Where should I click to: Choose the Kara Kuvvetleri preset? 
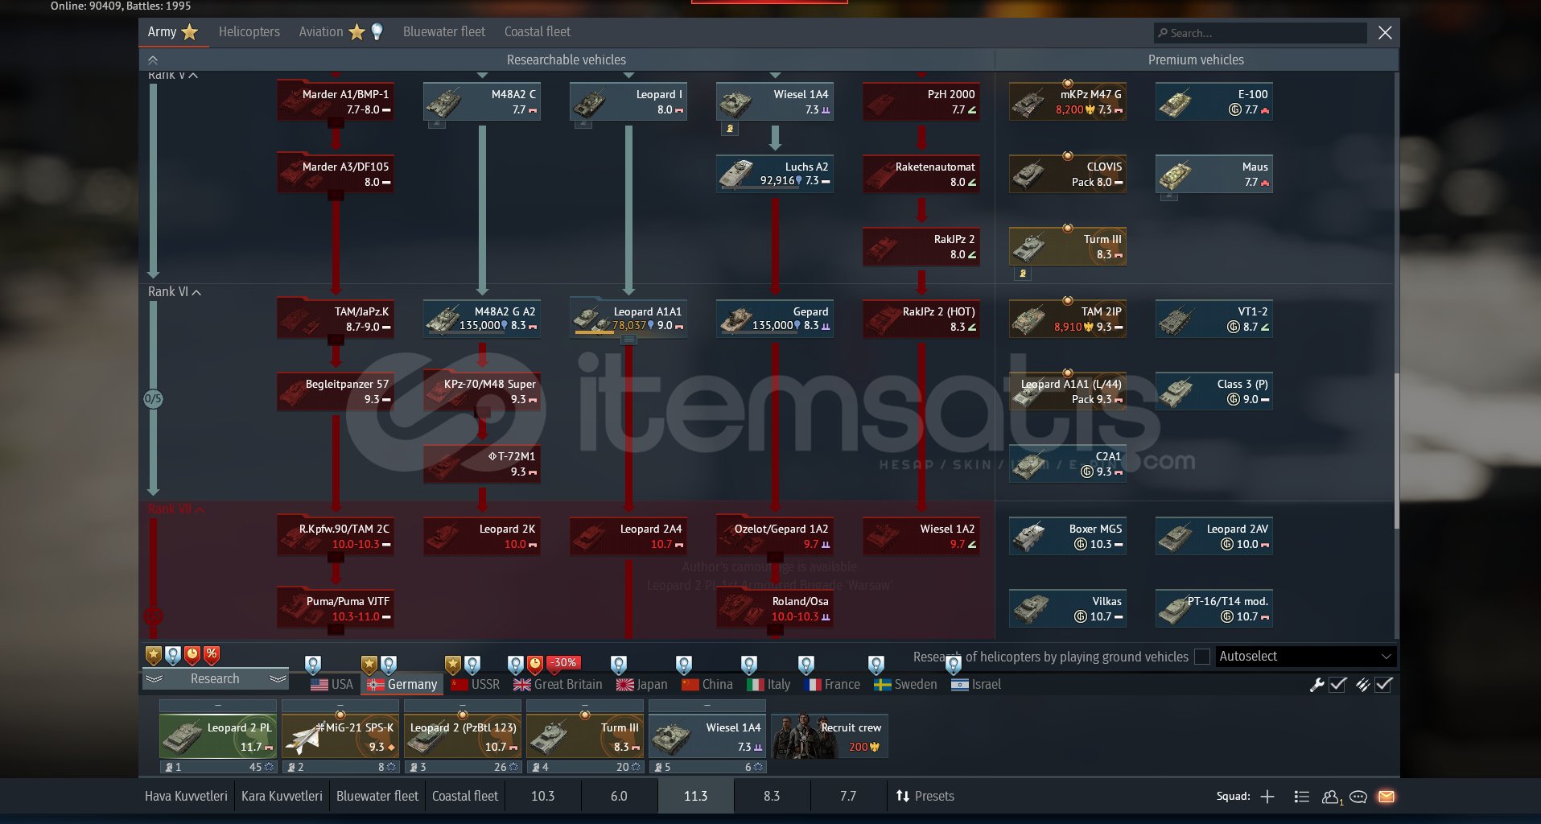pyautogui.click(x=282, y=797)
